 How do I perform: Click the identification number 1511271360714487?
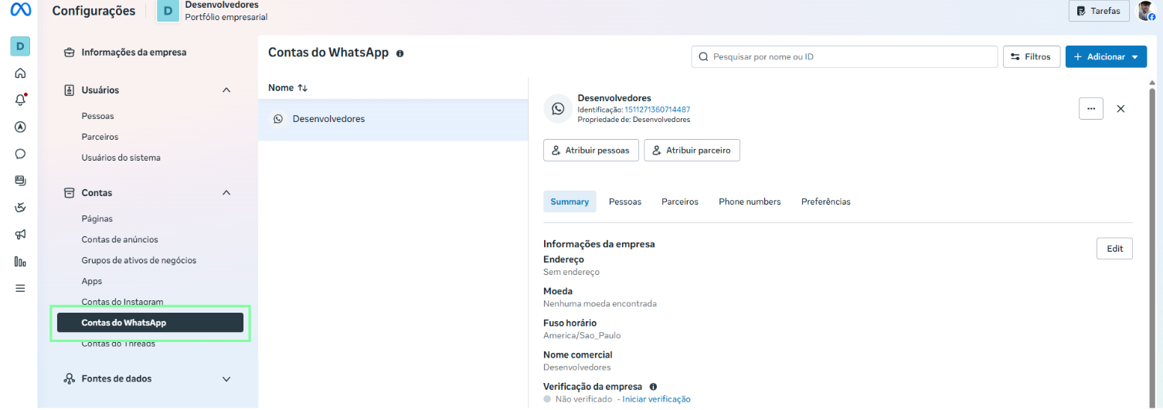click(x=658, y=110)
